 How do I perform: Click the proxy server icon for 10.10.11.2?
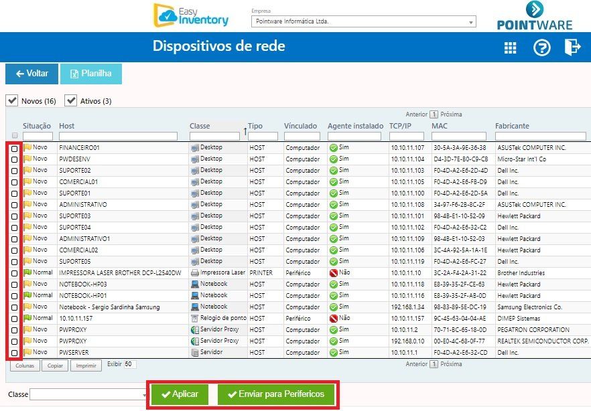click(x=194, y=330)
